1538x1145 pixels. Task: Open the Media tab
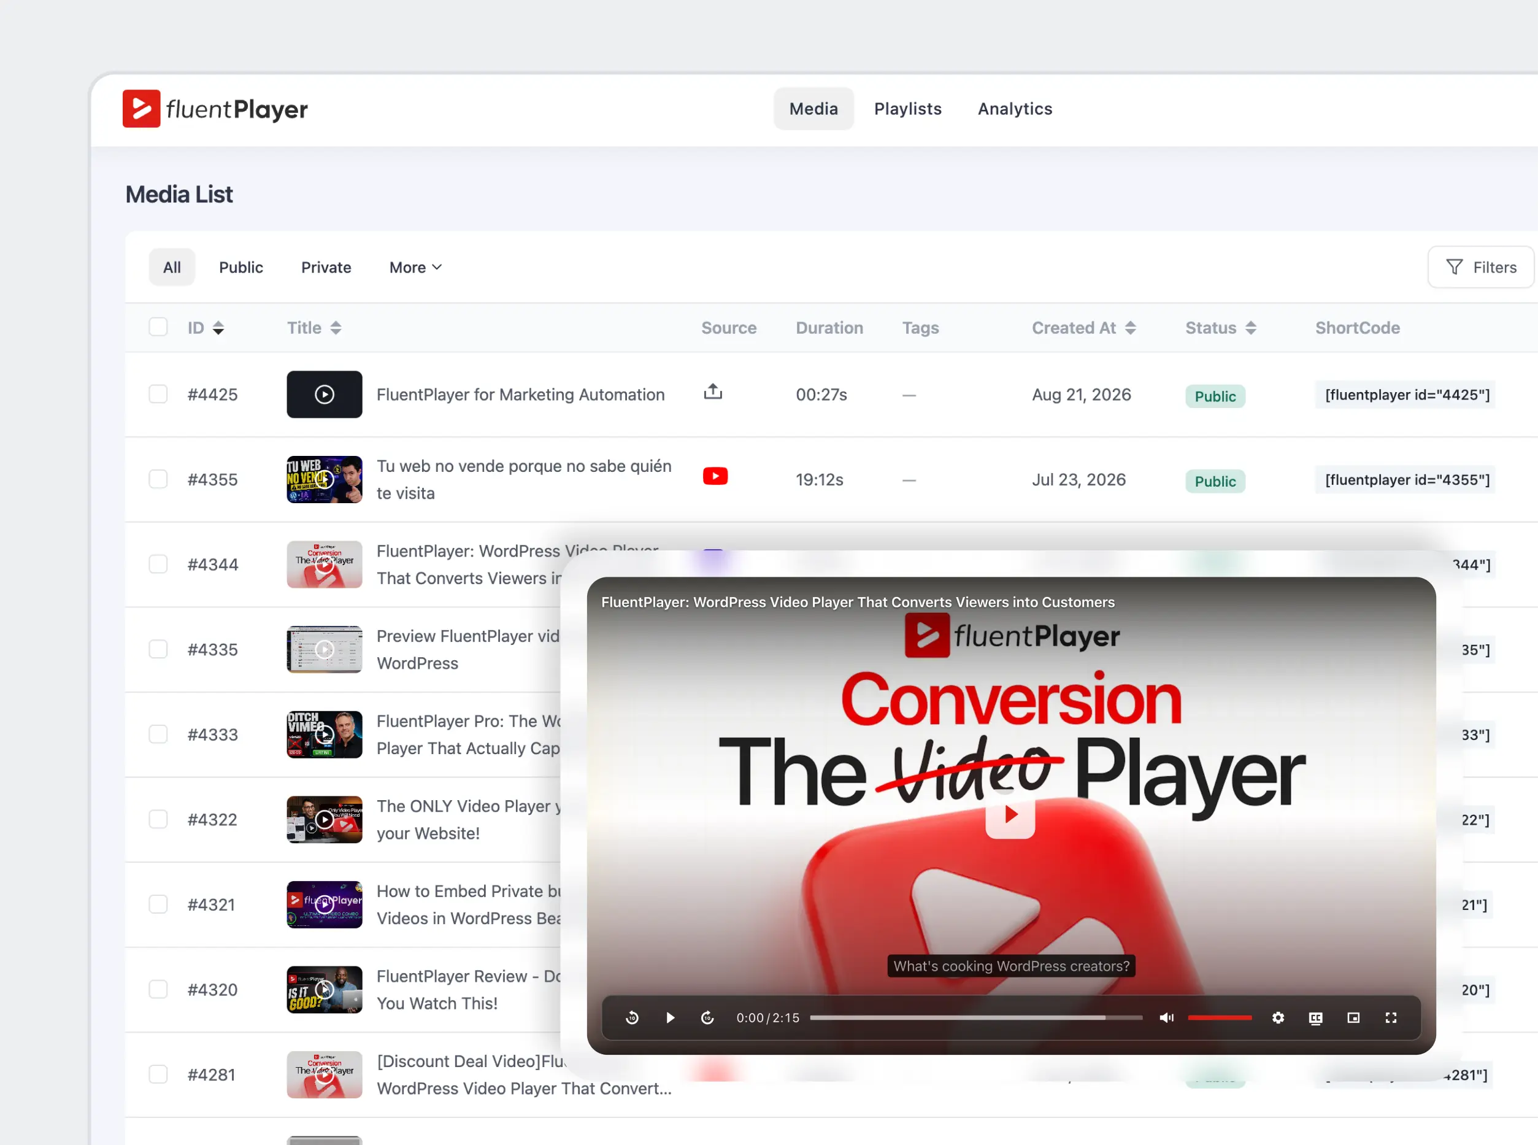point(813,109)
